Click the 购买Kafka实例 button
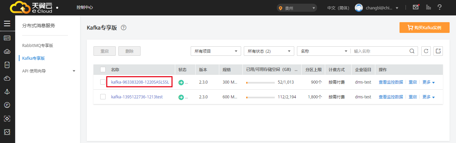 click(x=424, y=28)
